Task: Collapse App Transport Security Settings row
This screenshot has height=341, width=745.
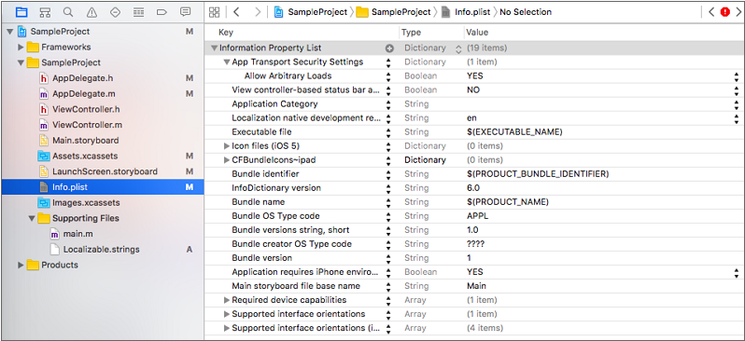Action: (226, 62)
